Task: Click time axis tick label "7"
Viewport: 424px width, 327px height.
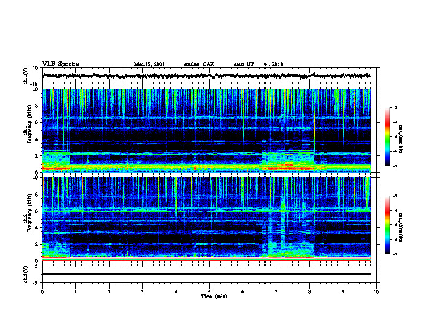Action: tap(276, 292)
